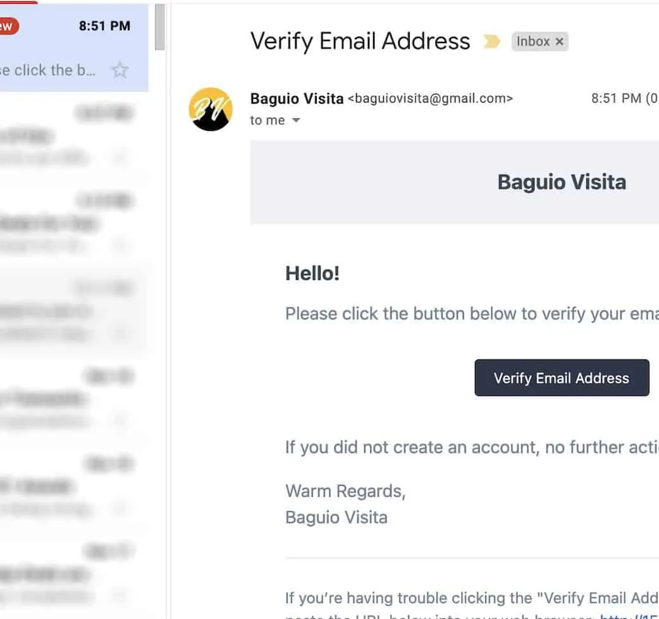Viewport: 659px width, 619px height.
Task: Remove the Inbox label using its ×
Action: [559, 42]
